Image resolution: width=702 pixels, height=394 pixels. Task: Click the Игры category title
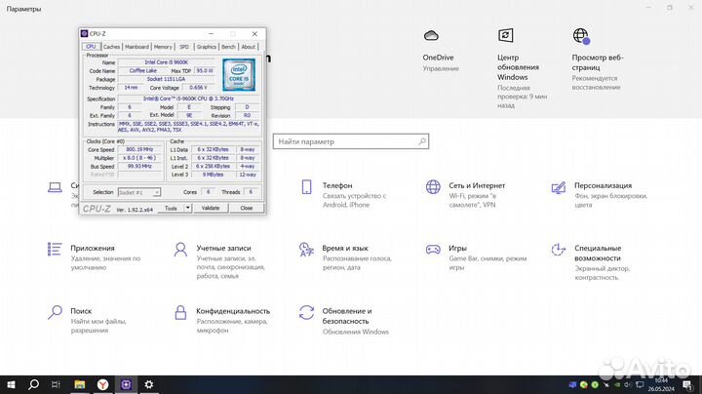pos(457,248)
